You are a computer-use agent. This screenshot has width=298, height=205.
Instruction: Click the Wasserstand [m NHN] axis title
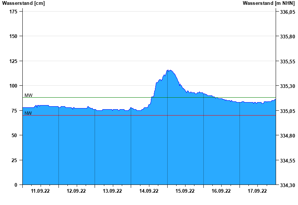point(269,3)
